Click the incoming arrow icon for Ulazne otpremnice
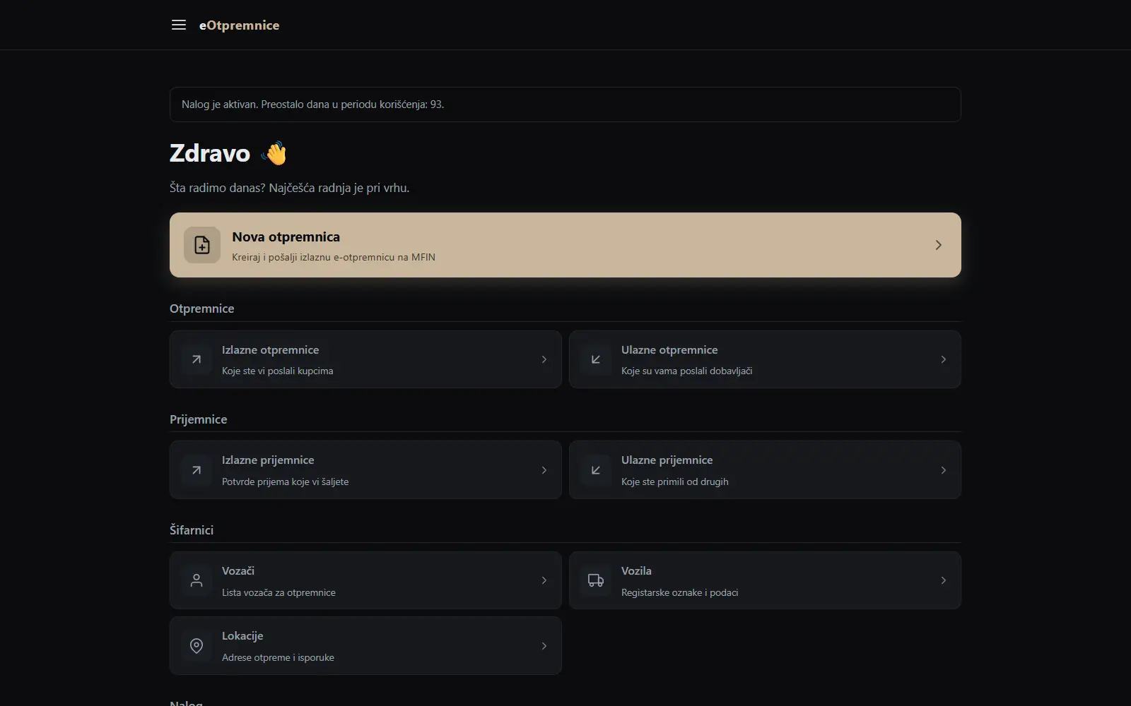The image size is (1131, 706). click(x=596, y=359)
